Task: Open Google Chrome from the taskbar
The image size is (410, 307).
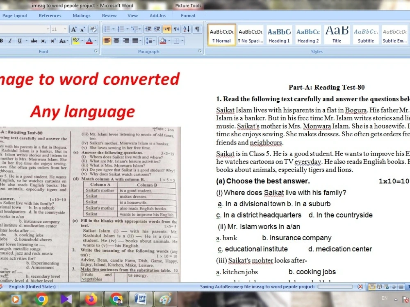Action: (x=41, y=299)
